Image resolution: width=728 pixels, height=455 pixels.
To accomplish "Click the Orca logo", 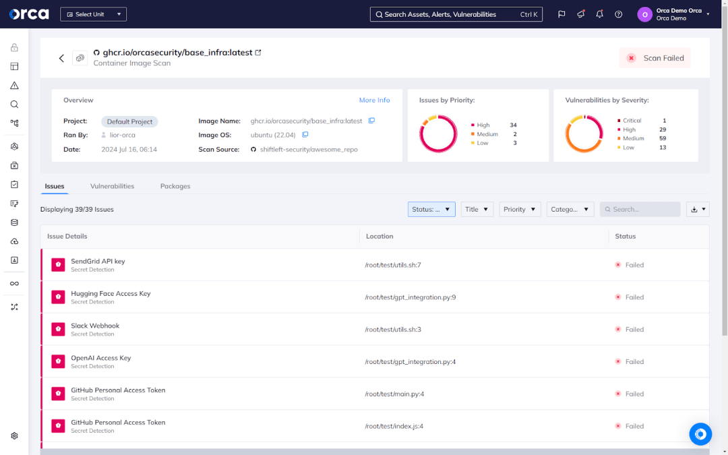I will click(x=29, y=14).
